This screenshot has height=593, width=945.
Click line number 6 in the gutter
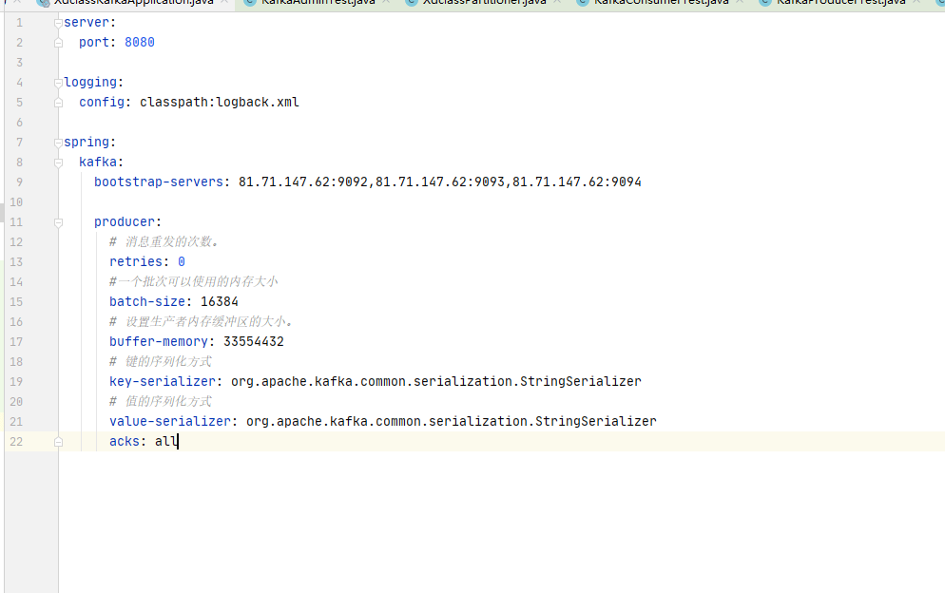pyautogui.click(x=19, y=123)
